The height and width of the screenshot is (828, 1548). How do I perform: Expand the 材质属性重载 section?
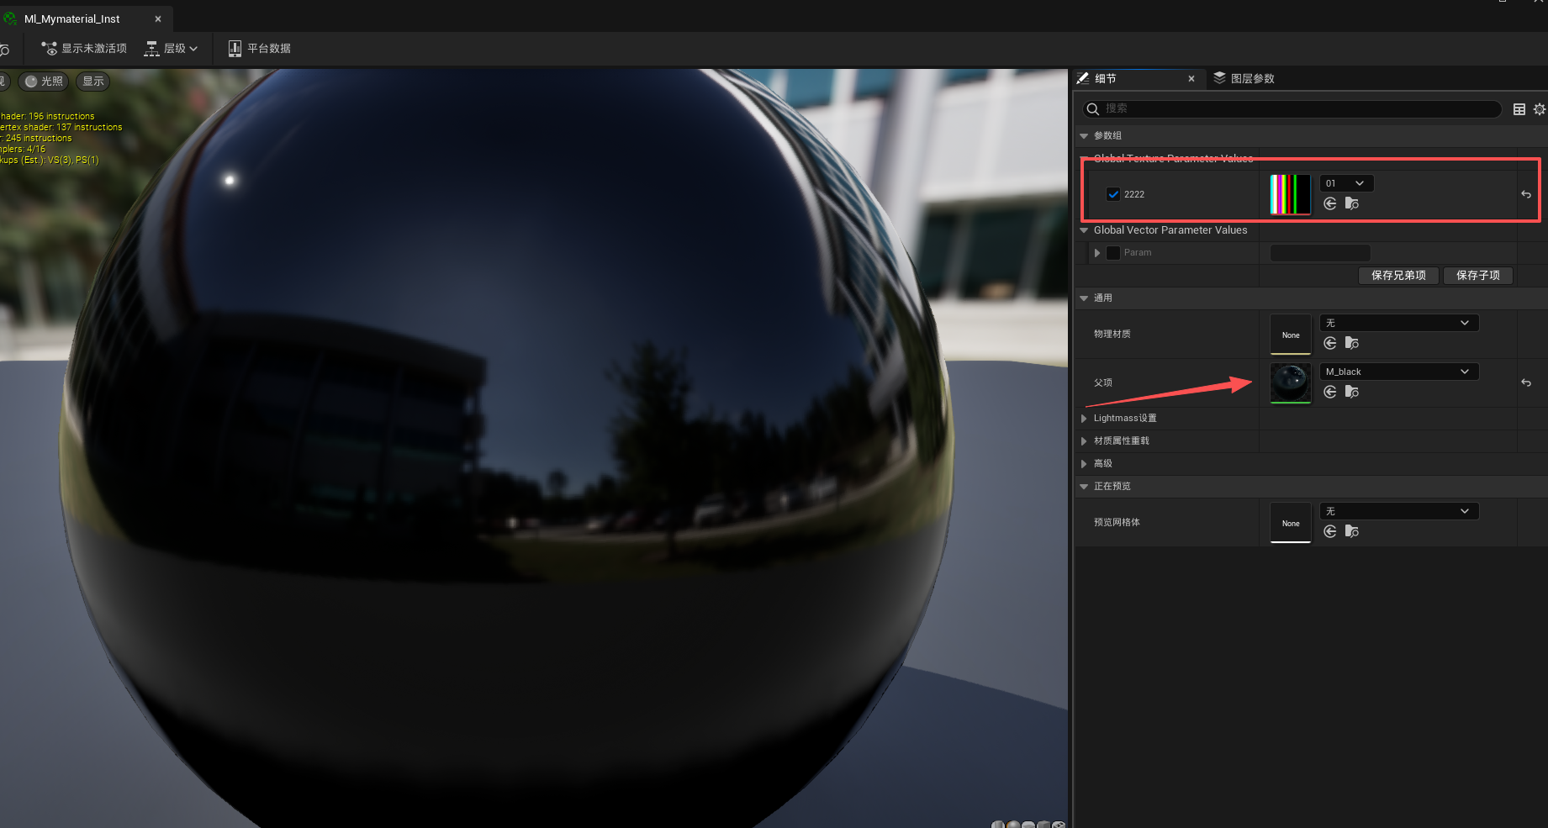(1085, 440)
